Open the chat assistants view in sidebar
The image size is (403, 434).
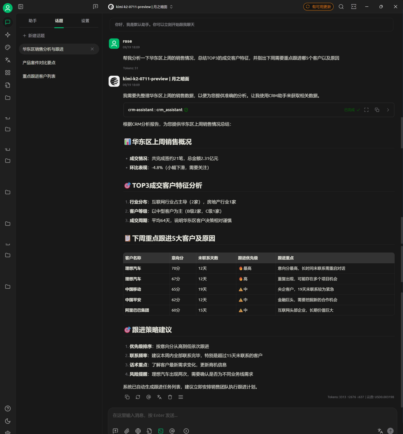[8, 22]
